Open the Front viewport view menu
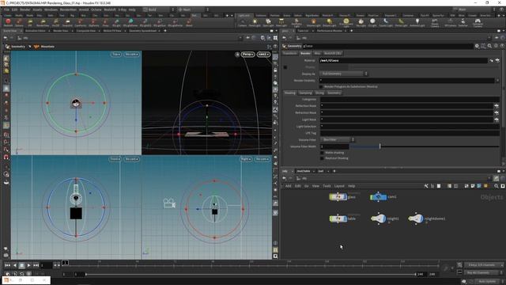Screen dimensions: 506x285 point(115,159)
